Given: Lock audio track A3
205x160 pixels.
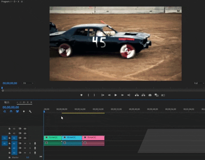Looking at the screenshot, I should (9, 153).
